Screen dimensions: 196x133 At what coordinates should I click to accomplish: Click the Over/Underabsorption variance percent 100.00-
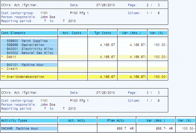click(x=160, y=77)
